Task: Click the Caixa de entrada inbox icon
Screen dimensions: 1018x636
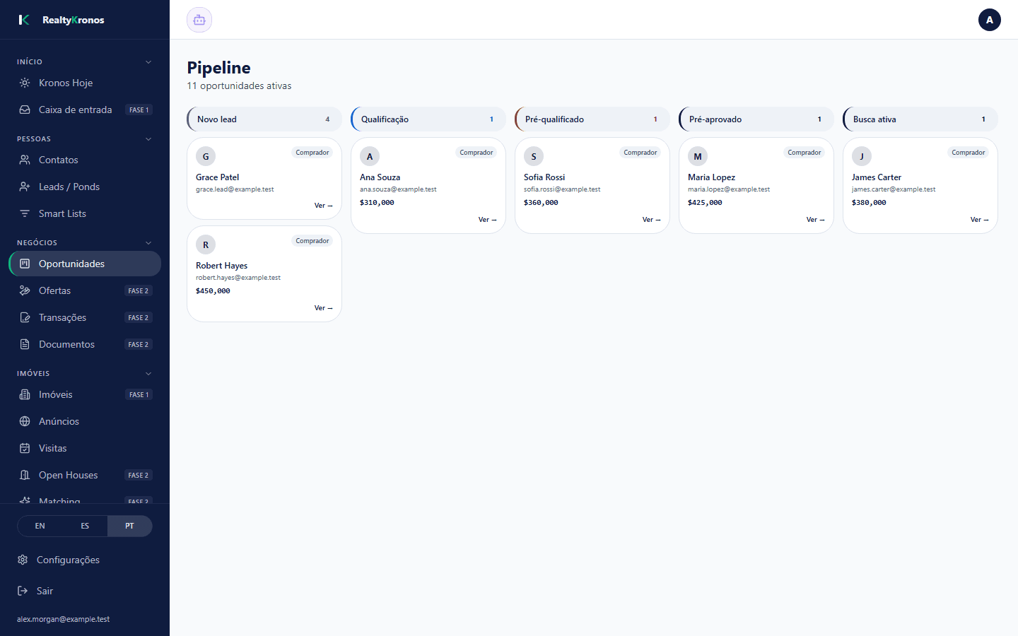Action: pyautogui.click(x=25, y=110)
